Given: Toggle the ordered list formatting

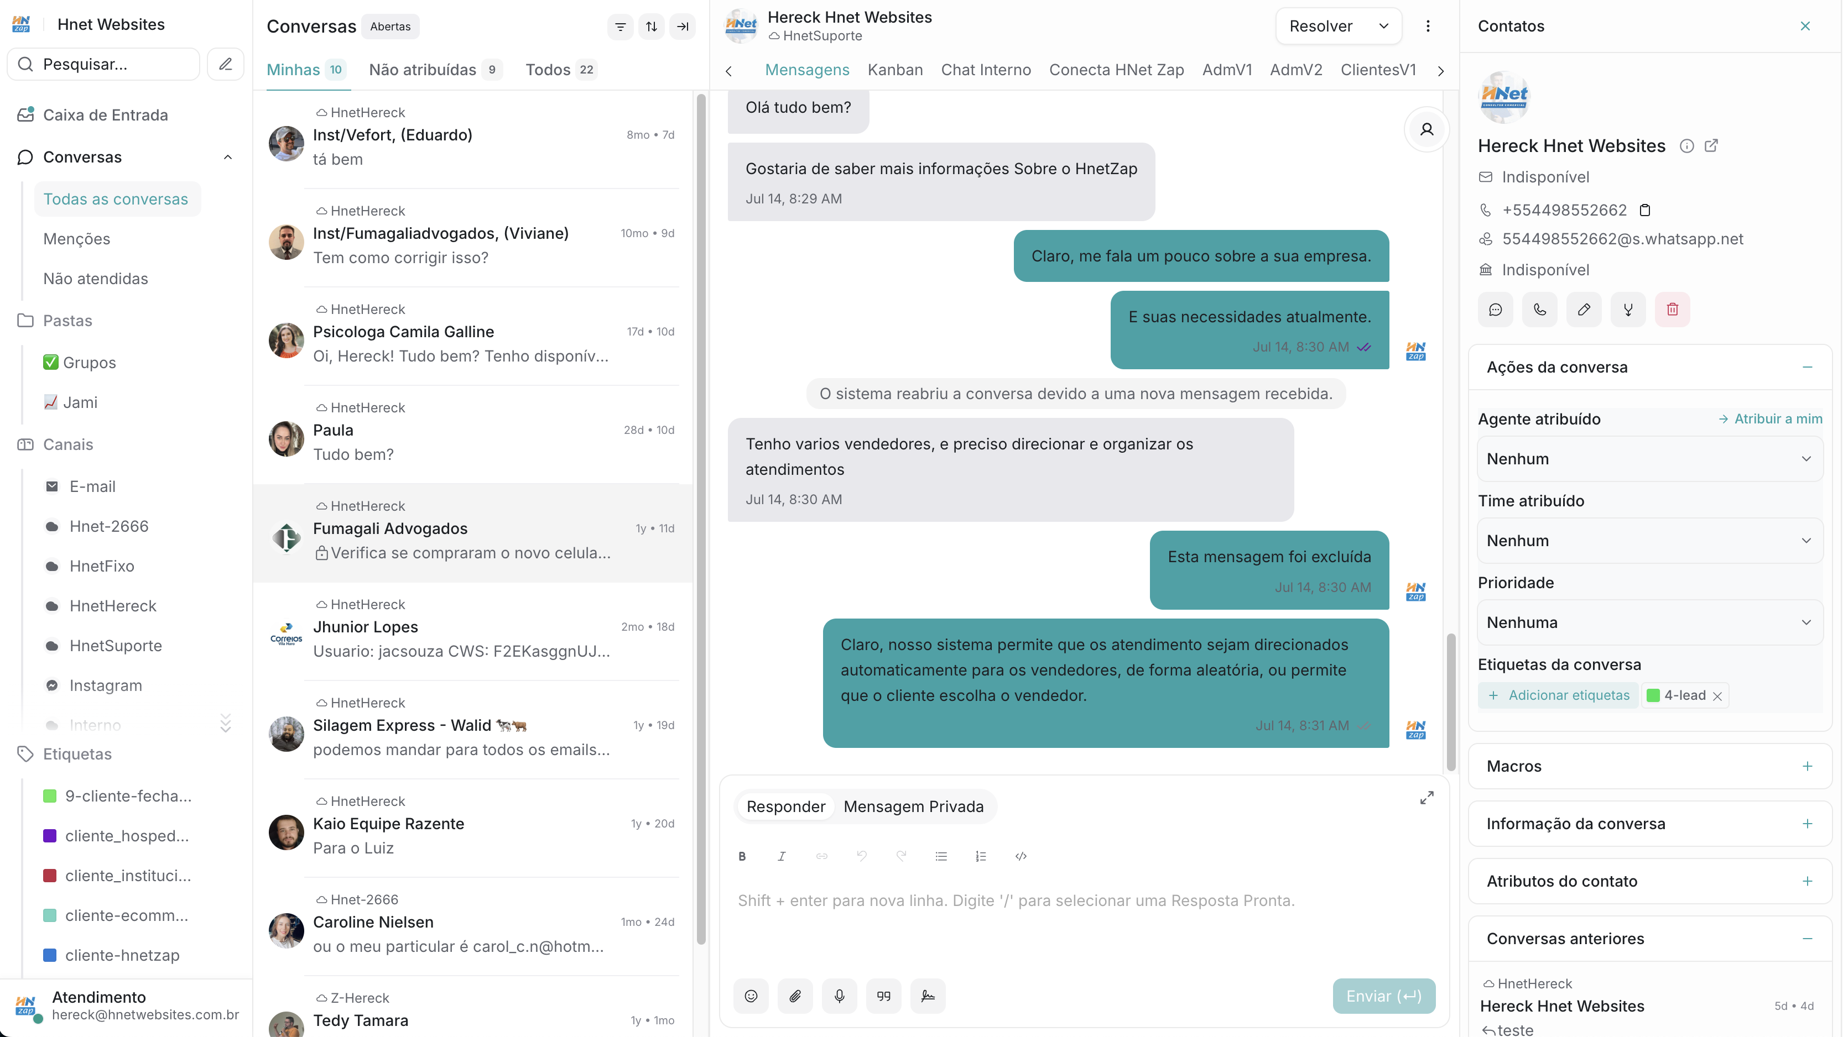Looking at the screenshot, I should tap(981, 856).
